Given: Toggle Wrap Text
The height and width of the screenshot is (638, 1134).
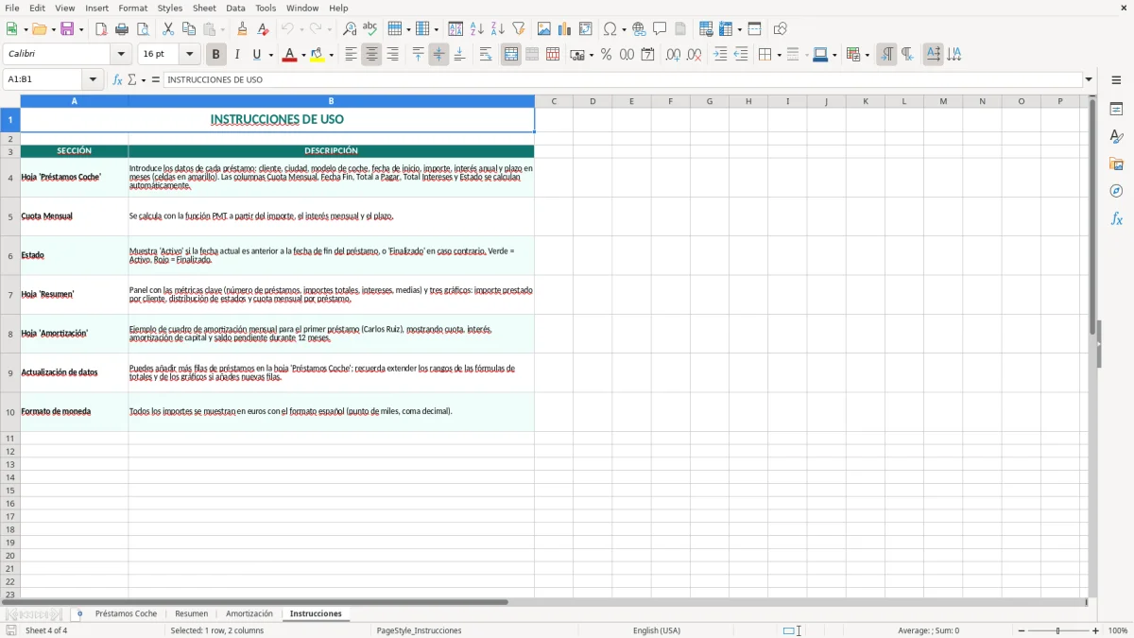Looking at the screenshot, I should click(486, 55).
